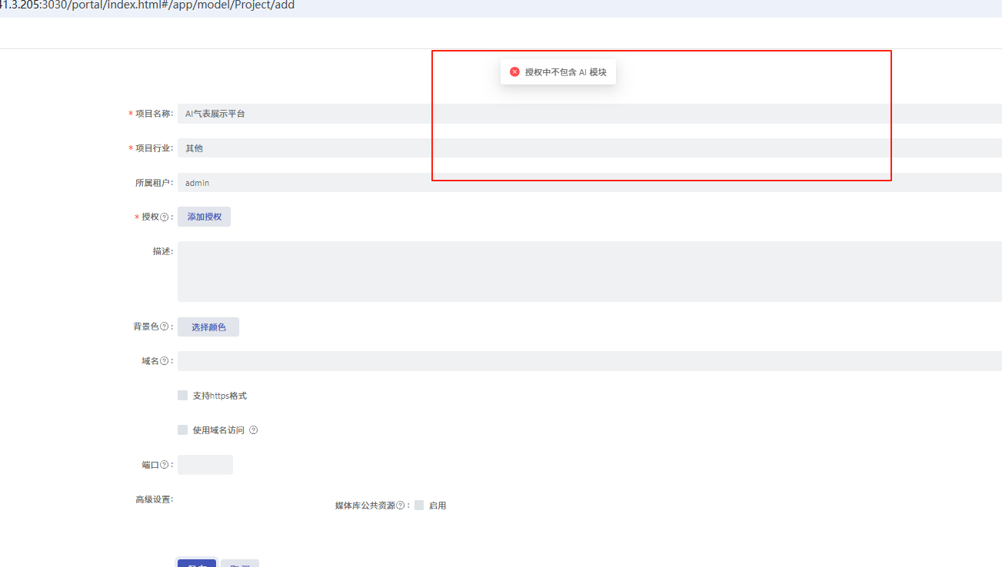
Task: Click the help icon beside 端口 label
Action: [x=164, y=465]
